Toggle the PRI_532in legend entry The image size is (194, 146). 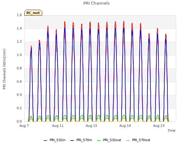pos(55,140)
